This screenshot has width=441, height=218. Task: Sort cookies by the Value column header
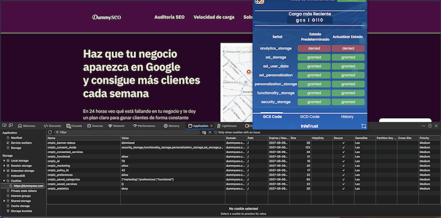[173, 138]
